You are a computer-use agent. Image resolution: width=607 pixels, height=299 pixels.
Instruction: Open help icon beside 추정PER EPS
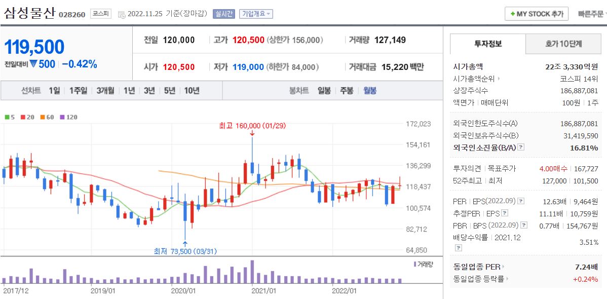coord(505,213)
